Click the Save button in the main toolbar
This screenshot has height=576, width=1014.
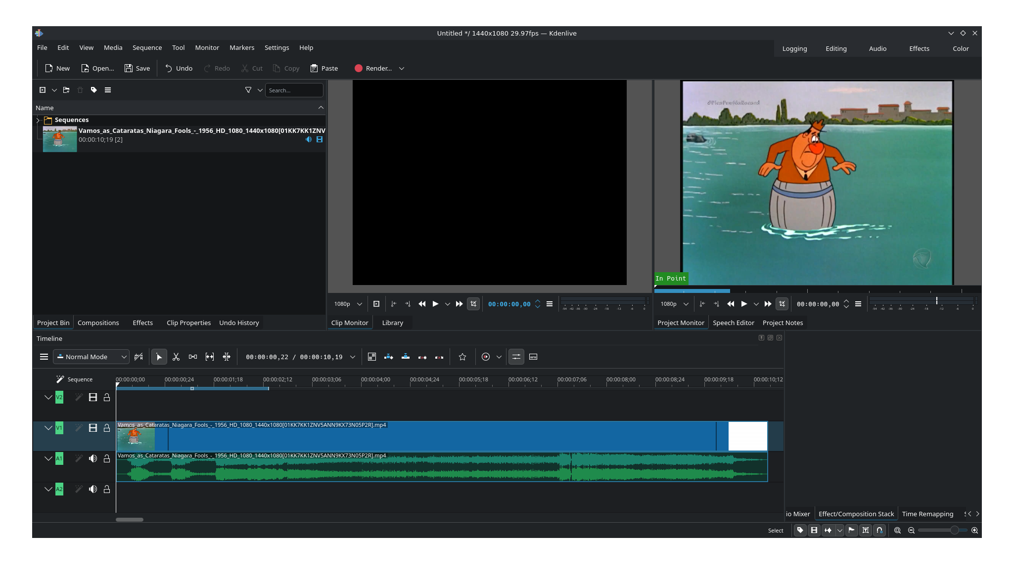point(137,68)
